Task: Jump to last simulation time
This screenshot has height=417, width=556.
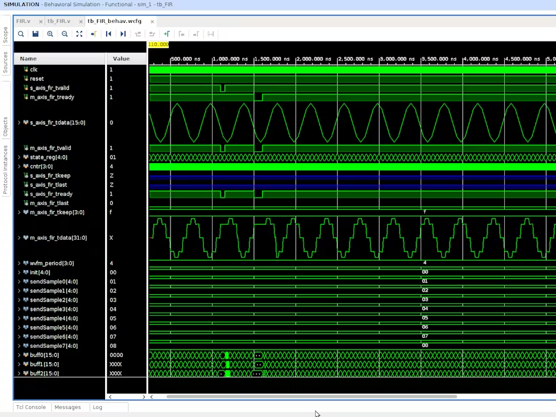Action: coord(123,34)
